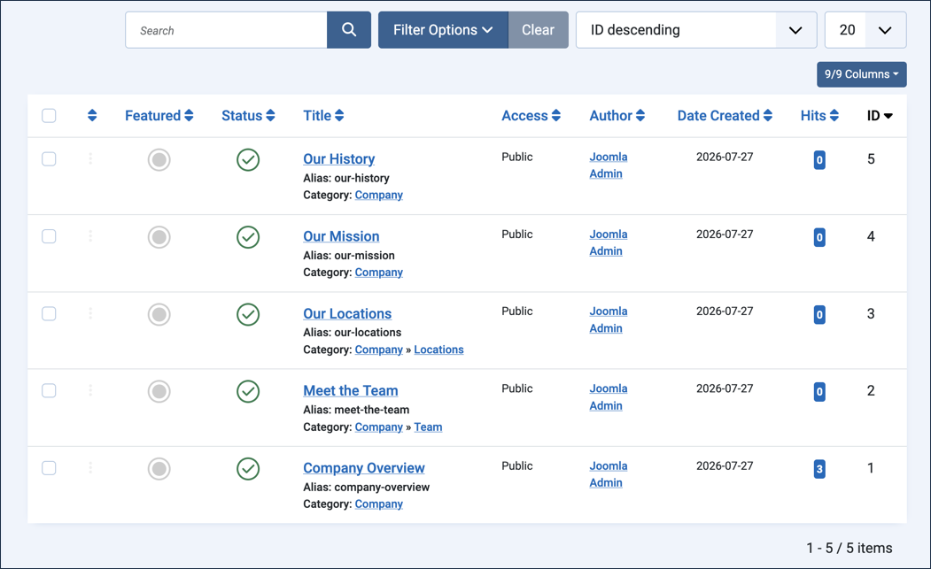Toggle featured status for Our Mission
This screenshot has width=931, height=569.
(x=159, y=237)
